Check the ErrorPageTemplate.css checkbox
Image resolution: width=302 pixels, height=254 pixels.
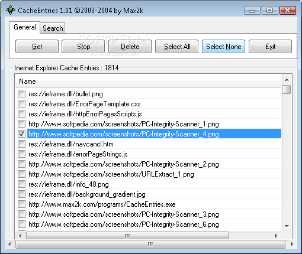click(x=21, y=103)
